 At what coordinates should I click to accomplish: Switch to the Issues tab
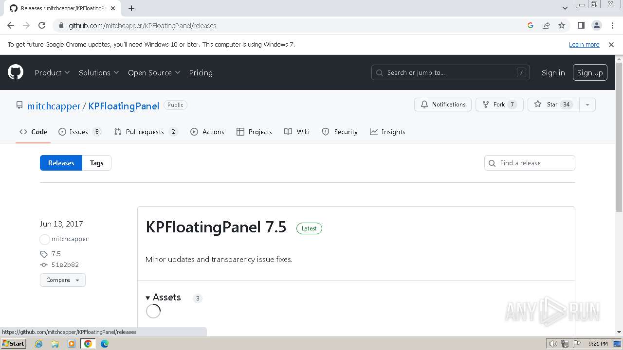[80, 132]
